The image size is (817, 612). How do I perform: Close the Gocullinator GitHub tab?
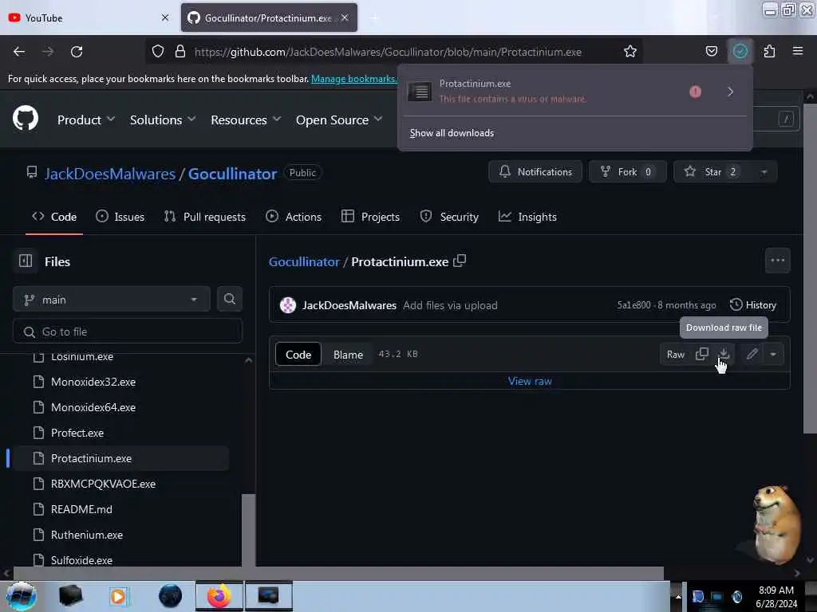(345, 18)
